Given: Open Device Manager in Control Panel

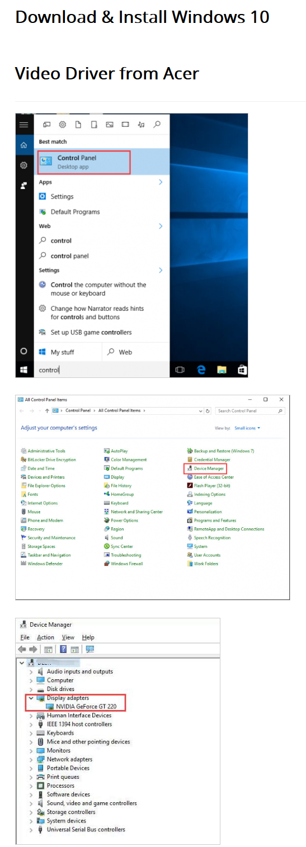Looking at the screenshot, I should click(x=205, y=468).
